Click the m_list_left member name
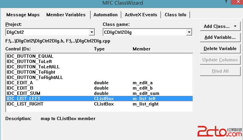The image size is (243, 140). tap(144, 99)
